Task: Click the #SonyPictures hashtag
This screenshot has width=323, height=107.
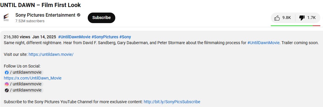Action: 105,37
